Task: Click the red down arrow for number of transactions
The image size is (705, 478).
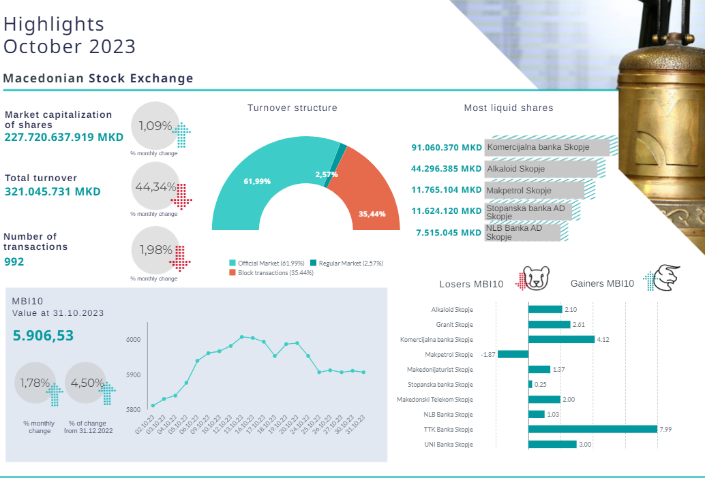Action: [180, 258]
